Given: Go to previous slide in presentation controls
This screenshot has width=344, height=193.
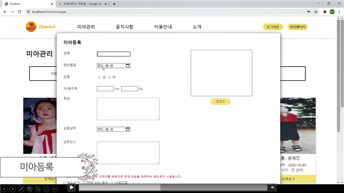Looking at the screenshot, I should [x=4, y=189].
